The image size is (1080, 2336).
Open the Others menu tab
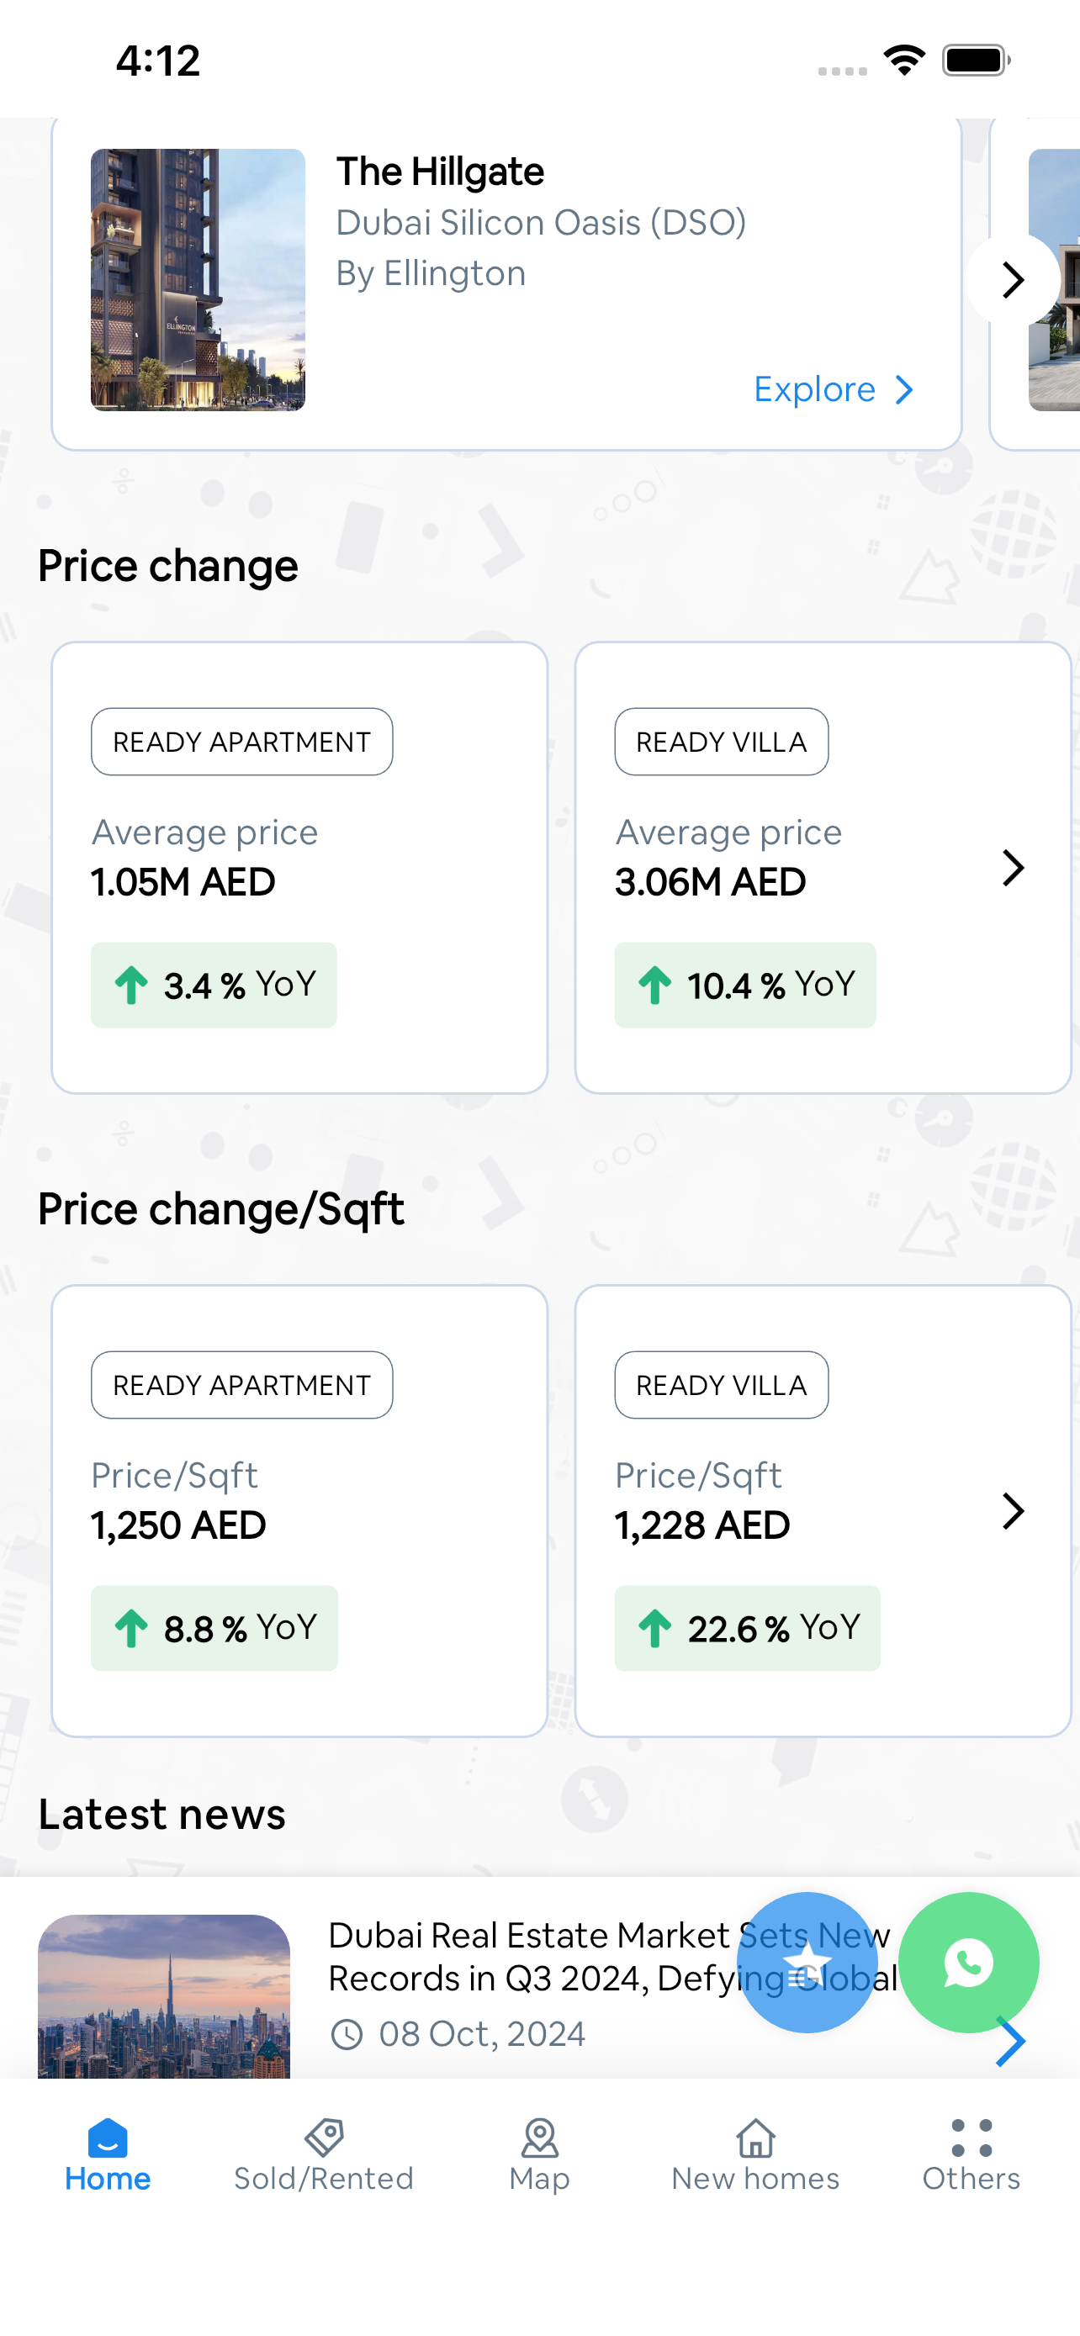coord(971,2155)
